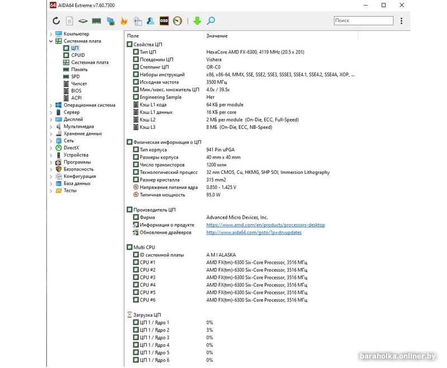
Task: Click the Значение column header
Action: coord(217,36)
